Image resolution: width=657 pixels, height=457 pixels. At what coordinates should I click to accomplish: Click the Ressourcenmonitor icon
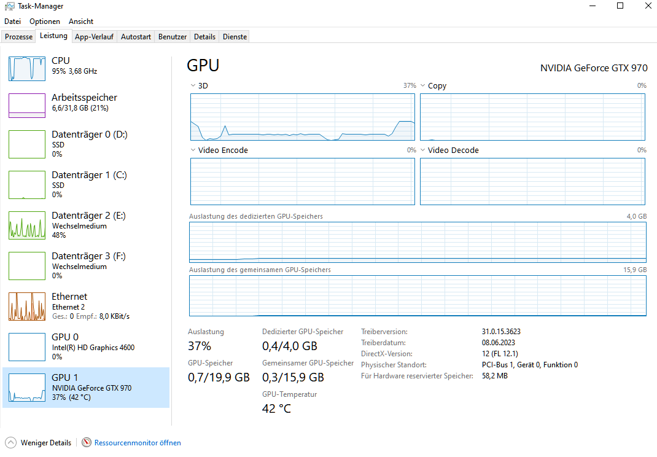pyautogui.click(x=87, y=442)
